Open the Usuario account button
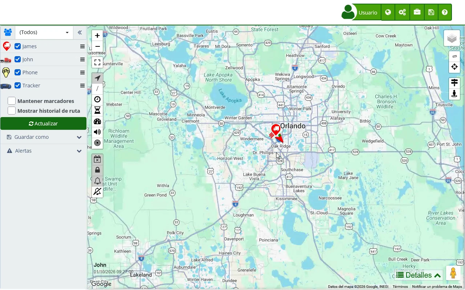465x290 pixels. 361,12
